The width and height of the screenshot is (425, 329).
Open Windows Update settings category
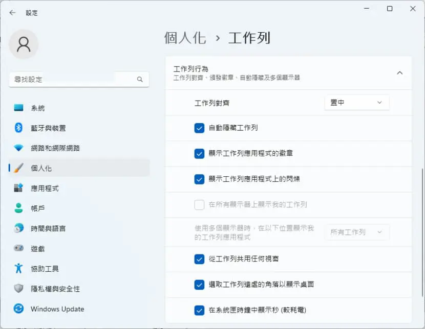point(79,309)
